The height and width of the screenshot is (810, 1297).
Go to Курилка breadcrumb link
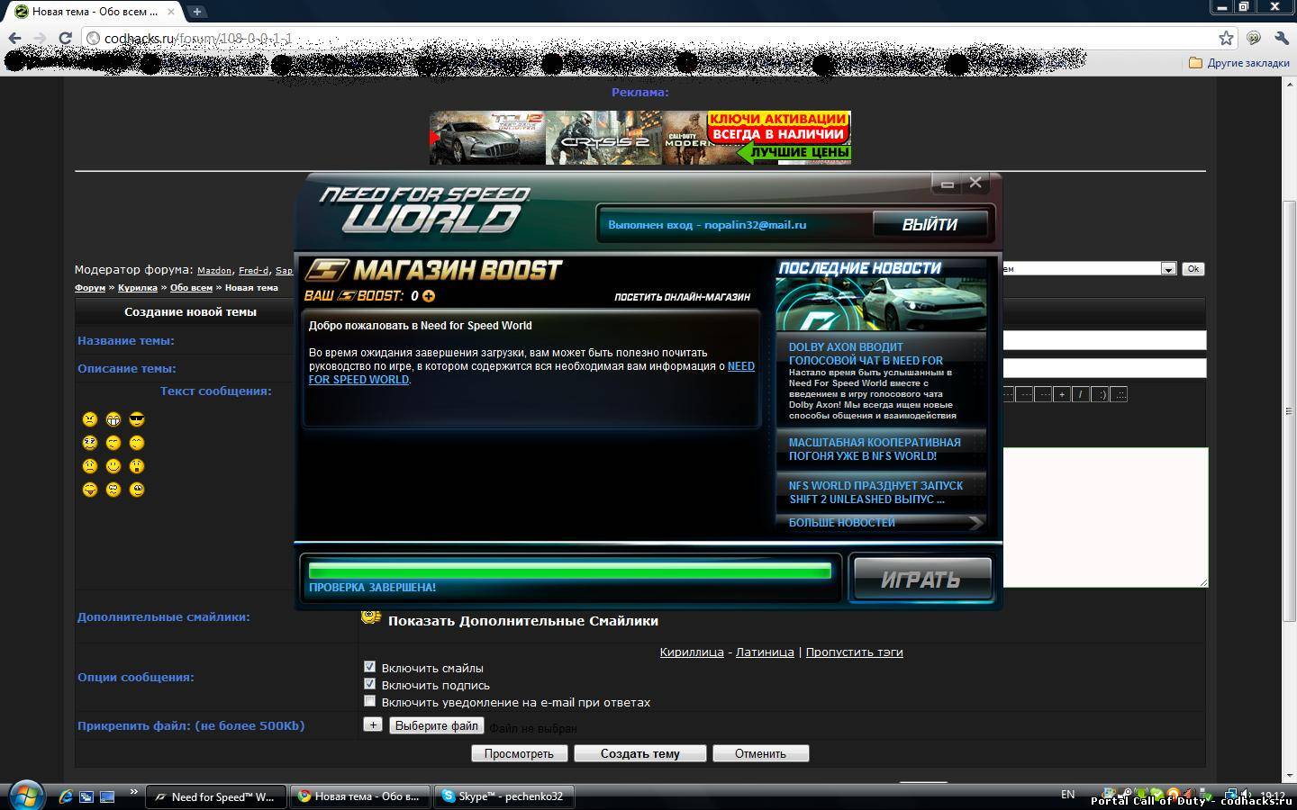coord(138,288)
